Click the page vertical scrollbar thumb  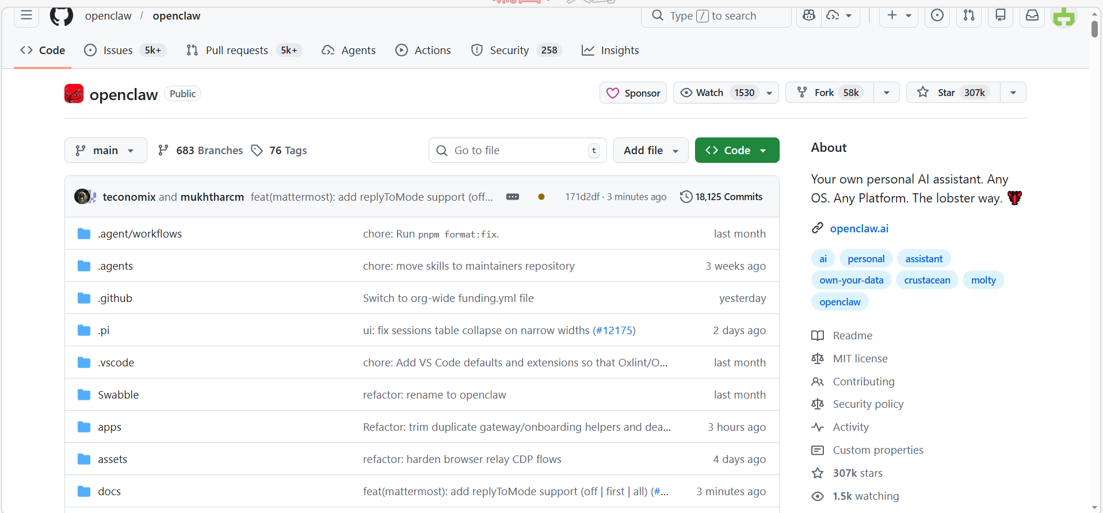[x=1094, y=28]
